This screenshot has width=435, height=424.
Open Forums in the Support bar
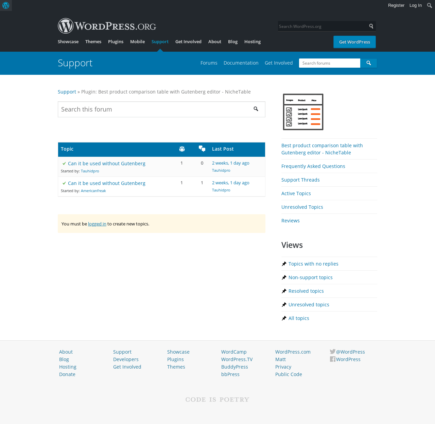(x=209, y=63)
